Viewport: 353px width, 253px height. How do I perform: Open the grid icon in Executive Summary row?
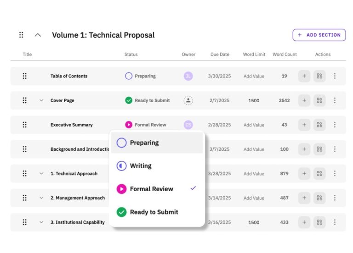[x=319, y=125]
